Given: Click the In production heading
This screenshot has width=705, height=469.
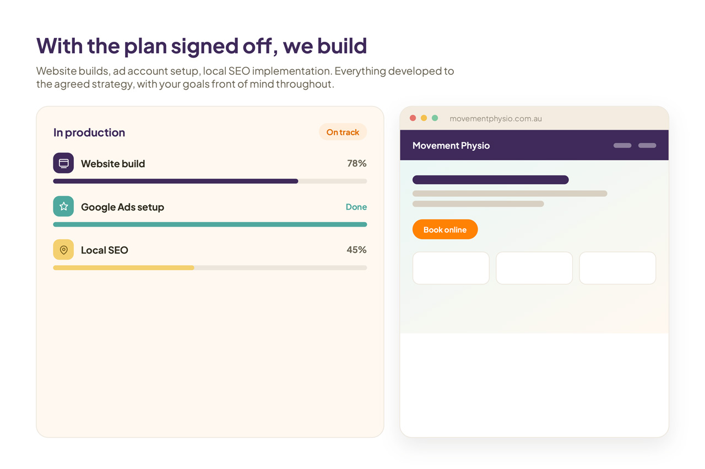Looking at the screenshot, I should click(x=89, y=133).
